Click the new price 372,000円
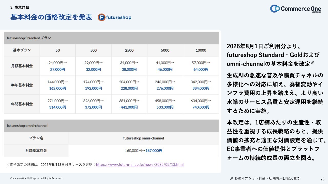The image size is (328, 184). coord(94,107)
